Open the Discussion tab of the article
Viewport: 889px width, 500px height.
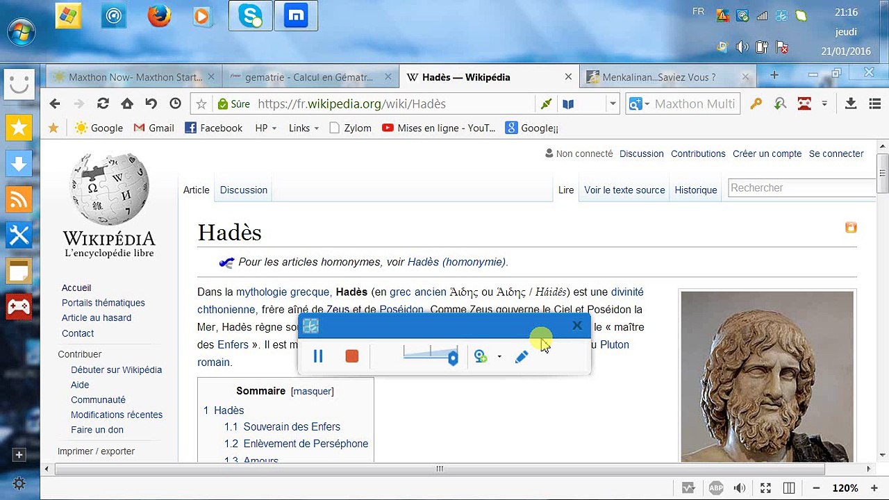coord(243,190)
